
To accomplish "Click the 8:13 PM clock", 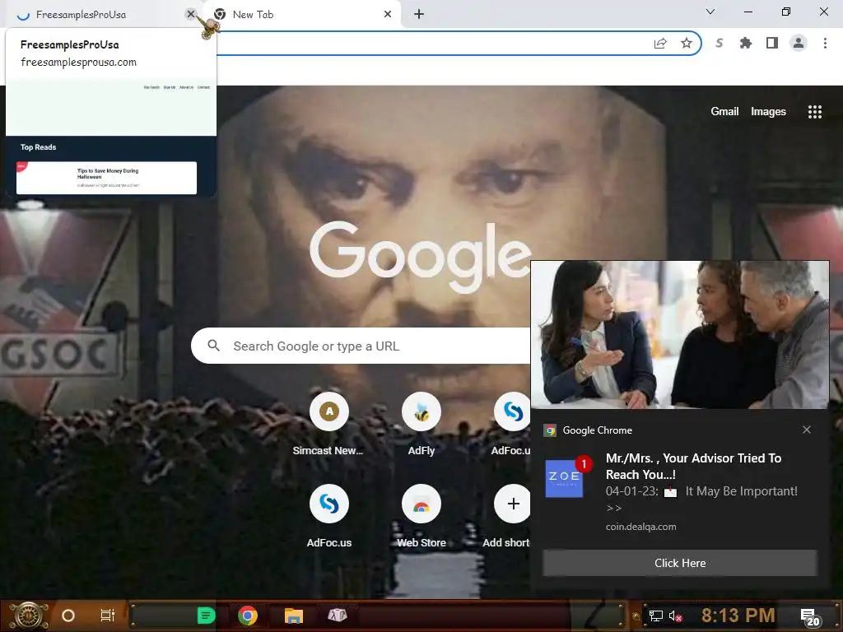I will tap(738, 616).
